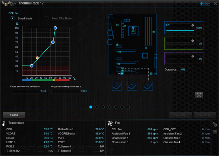Screen dimensions: 219x156
Task: Click sensor marker near top-left I/O ports
Action: pyautogui.click(x=117, y=25)
